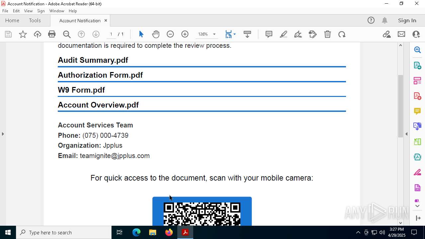Open the notifications bell
This screenshot has width=425, height=239.
click(385, 20)
